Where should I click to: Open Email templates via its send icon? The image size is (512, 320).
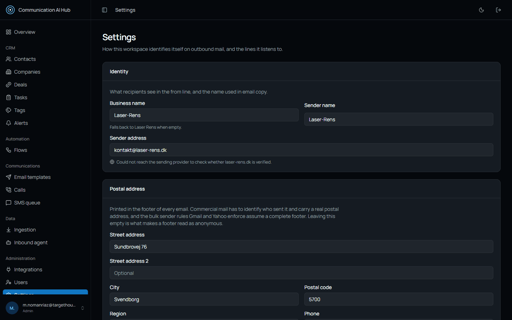pyautogui.click(x=9, y=177)
